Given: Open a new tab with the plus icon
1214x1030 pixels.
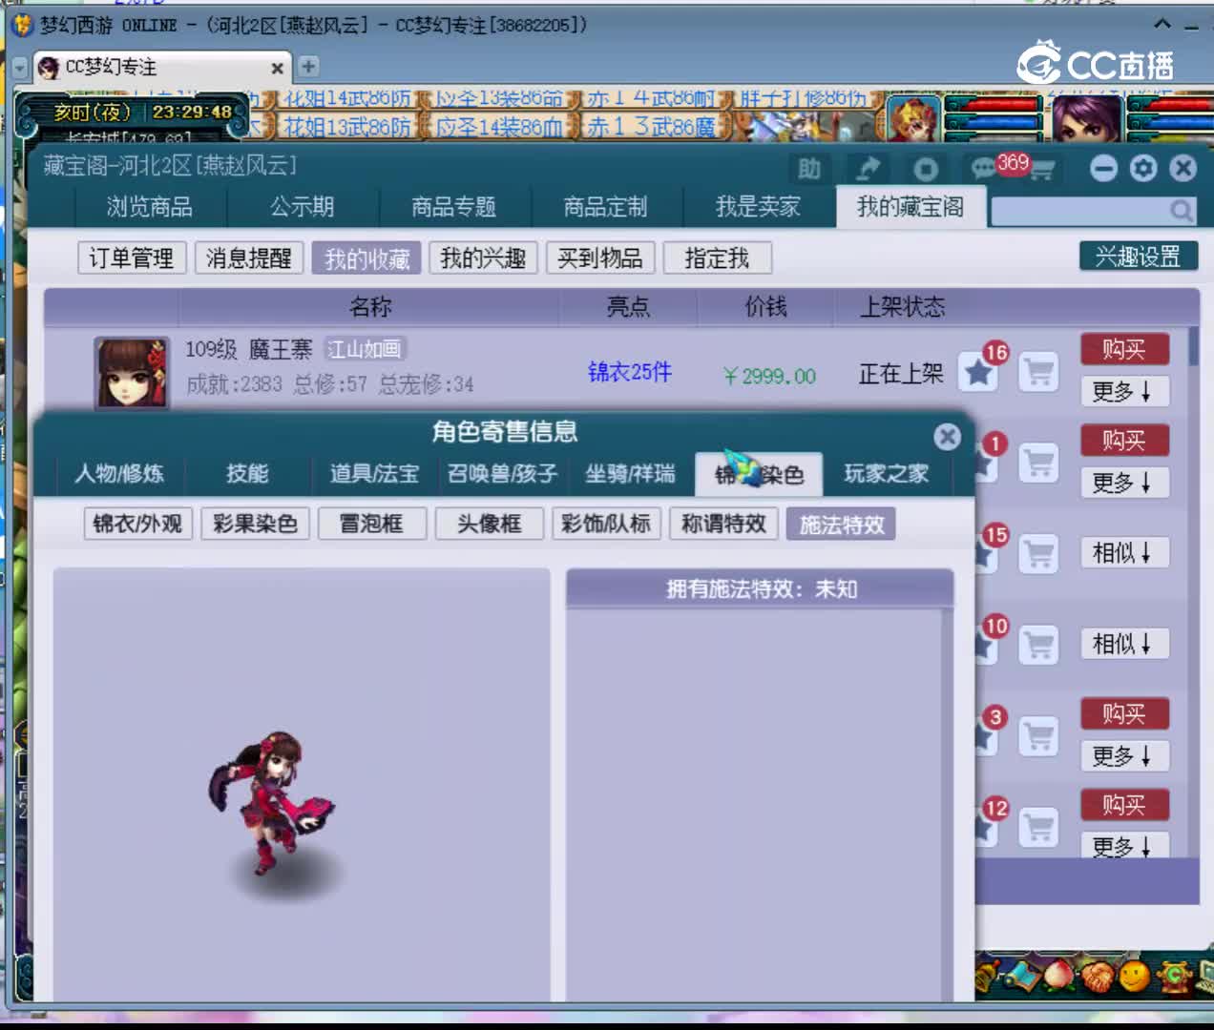Looking at the screenshot, I should pyautogui.click(x=307, y=67).
